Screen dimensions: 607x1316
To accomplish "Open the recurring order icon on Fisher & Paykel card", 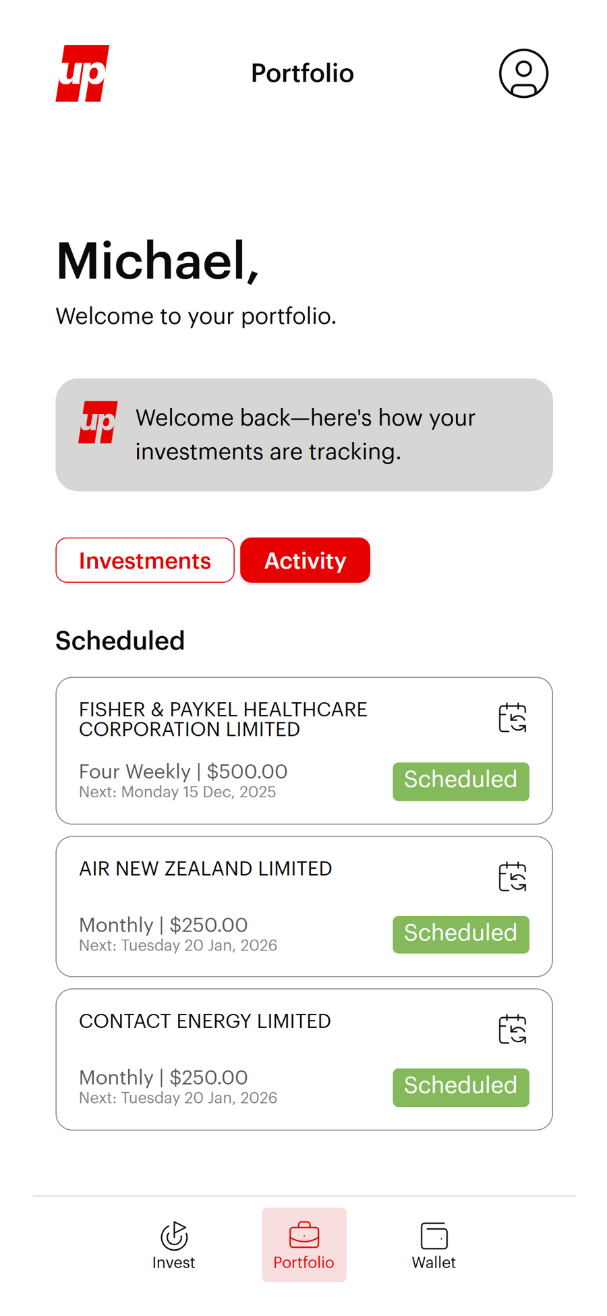I will (513, 717).
